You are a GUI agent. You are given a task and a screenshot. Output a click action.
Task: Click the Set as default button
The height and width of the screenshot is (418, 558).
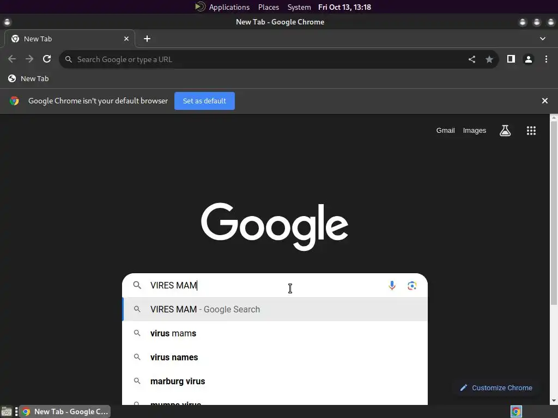[205, 101]
